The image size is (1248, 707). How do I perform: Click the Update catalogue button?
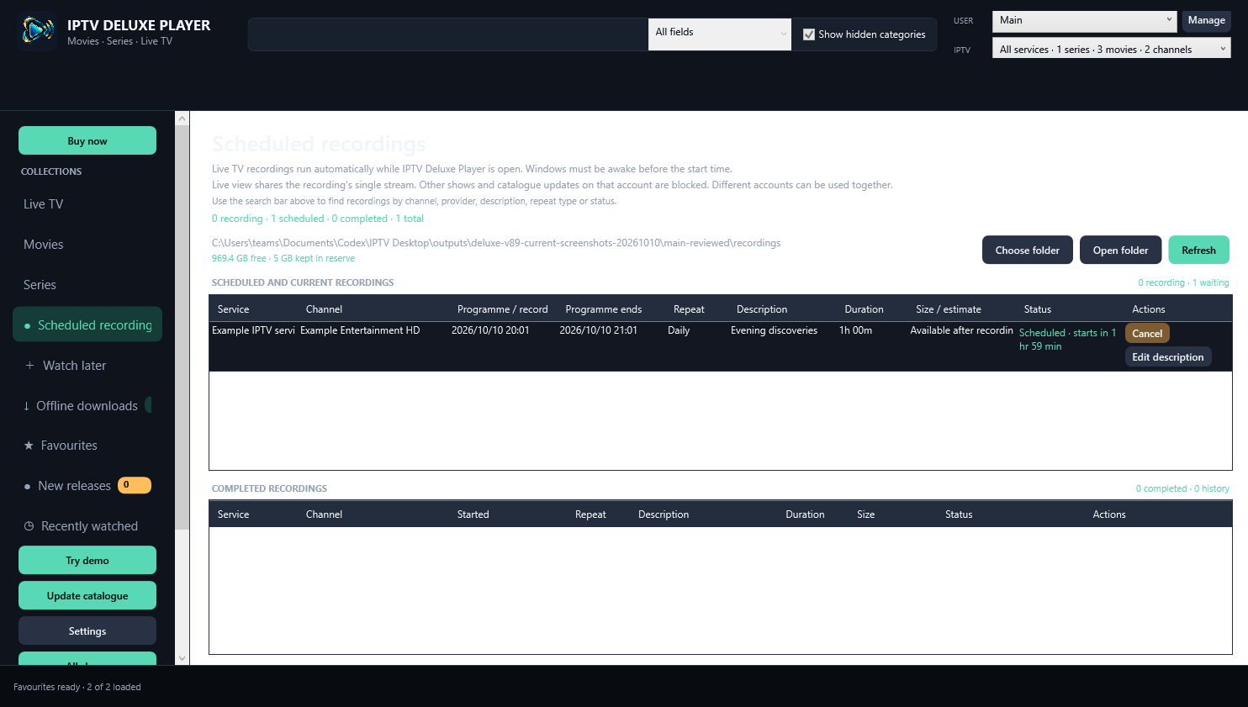coord(87,595)
